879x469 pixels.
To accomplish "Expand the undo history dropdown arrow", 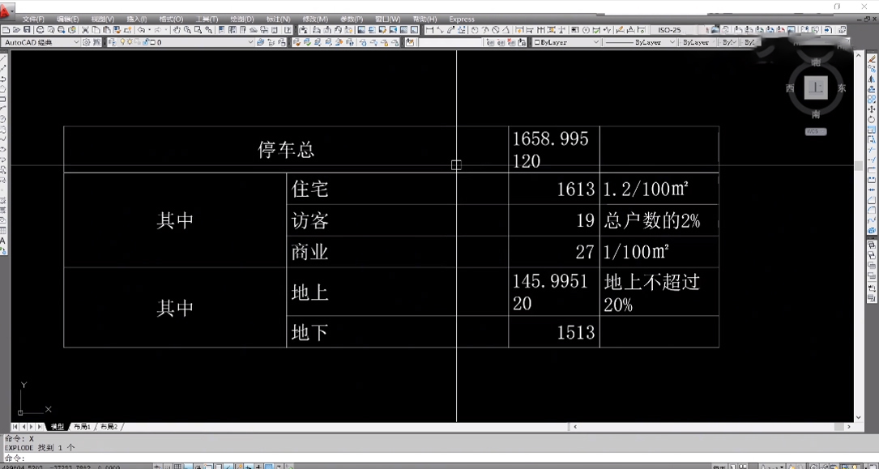I will (x=150, y=30).
